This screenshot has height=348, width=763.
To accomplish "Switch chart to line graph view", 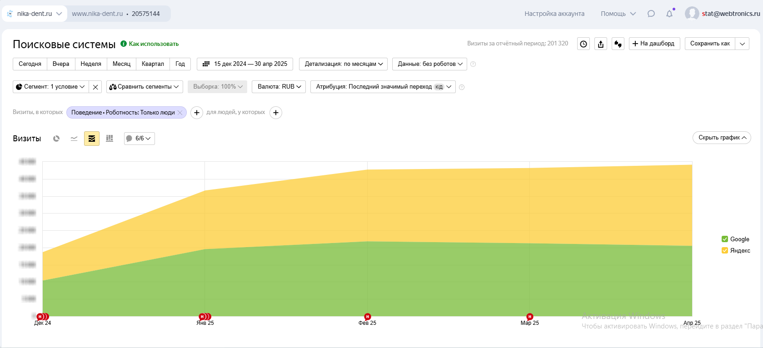I will (x=74, y=139).
